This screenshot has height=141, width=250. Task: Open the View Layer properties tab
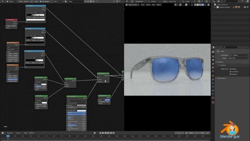(213, 64)
